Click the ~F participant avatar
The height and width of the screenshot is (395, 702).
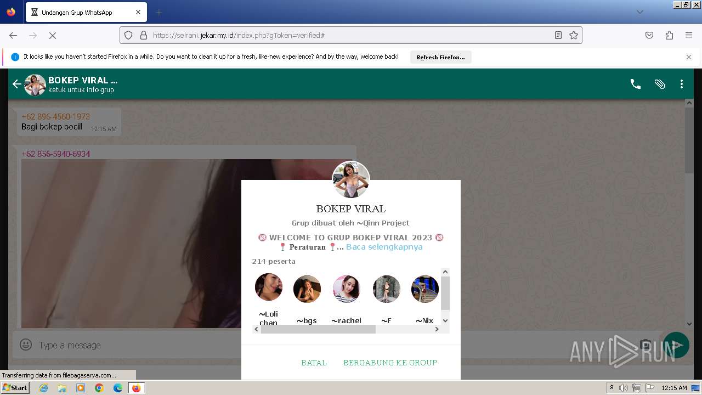click(x=387, y=289)
